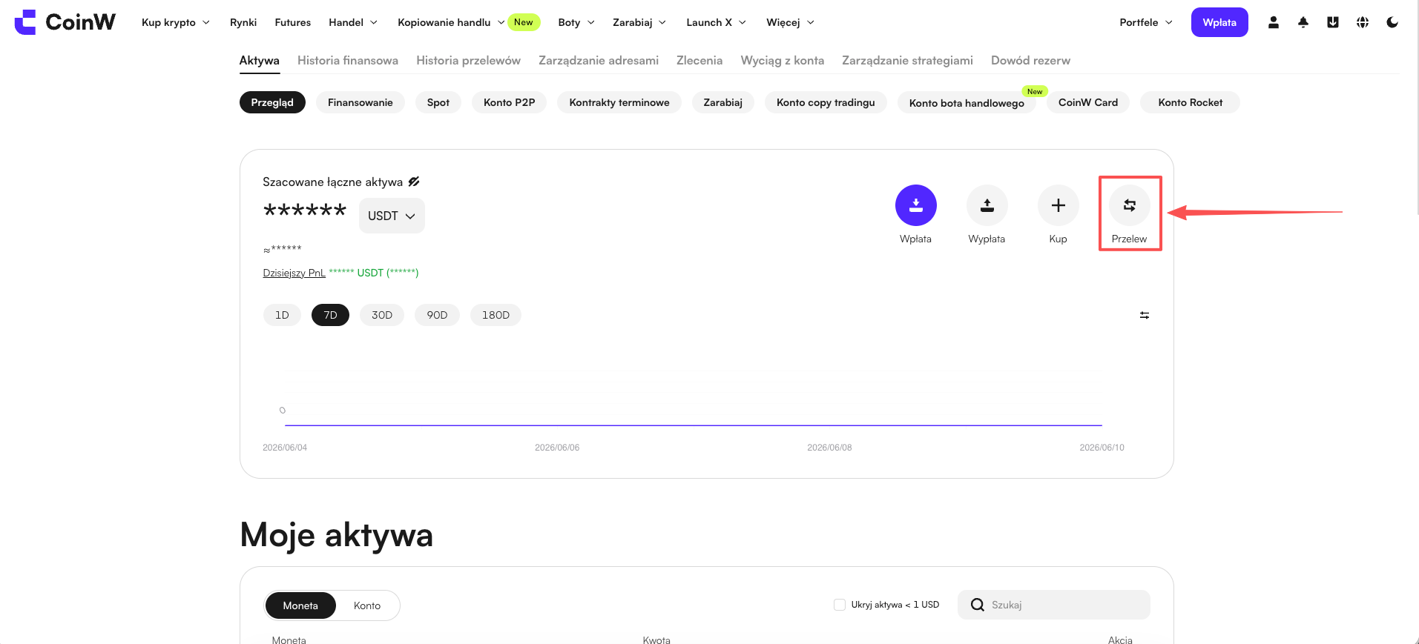Select the Zarabiaj account pill
1419x644 pixels.
pos(723,102)
